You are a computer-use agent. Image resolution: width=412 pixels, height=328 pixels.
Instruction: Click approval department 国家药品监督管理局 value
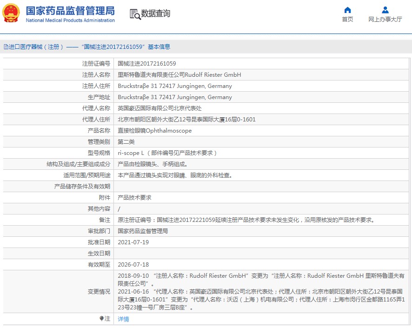pos(143,231)
